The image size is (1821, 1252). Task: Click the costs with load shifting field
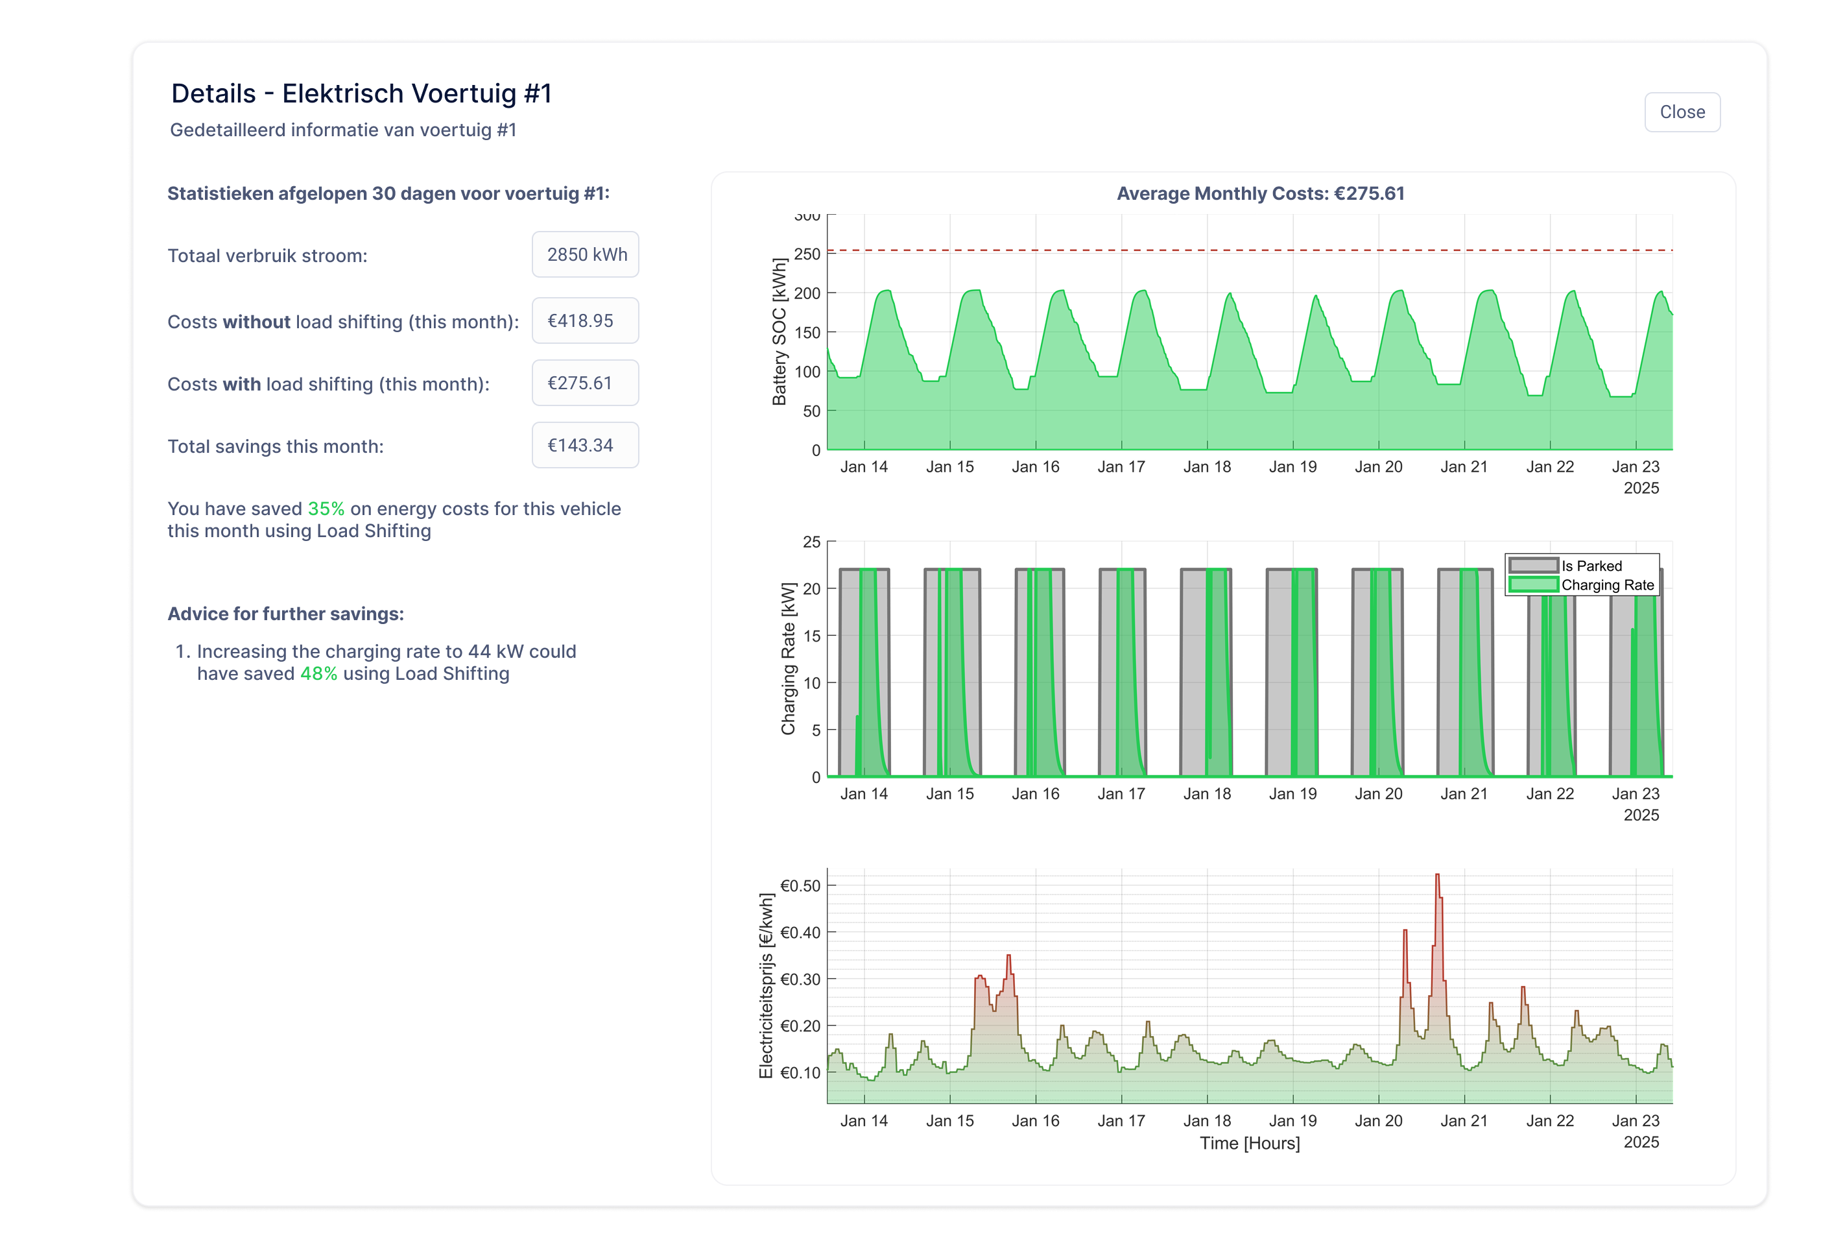585,383
